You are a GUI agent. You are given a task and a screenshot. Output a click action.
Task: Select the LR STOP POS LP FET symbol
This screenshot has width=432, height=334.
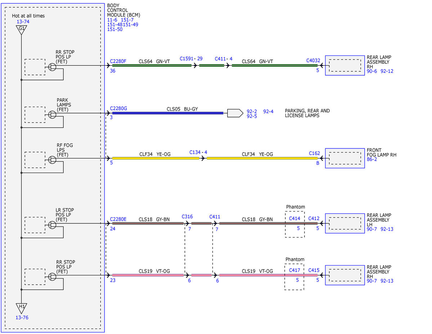[x=52, y=225]
